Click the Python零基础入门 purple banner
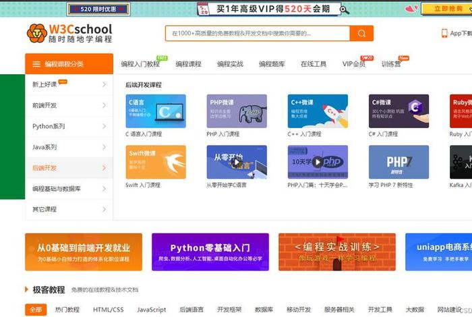The image size is (472, 317). (x=210, y=252)
